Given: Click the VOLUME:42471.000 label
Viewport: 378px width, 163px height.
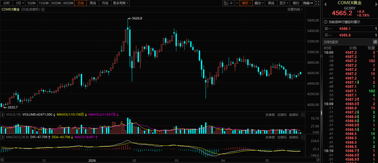Looking at the screenshot, I should [37, 114].
